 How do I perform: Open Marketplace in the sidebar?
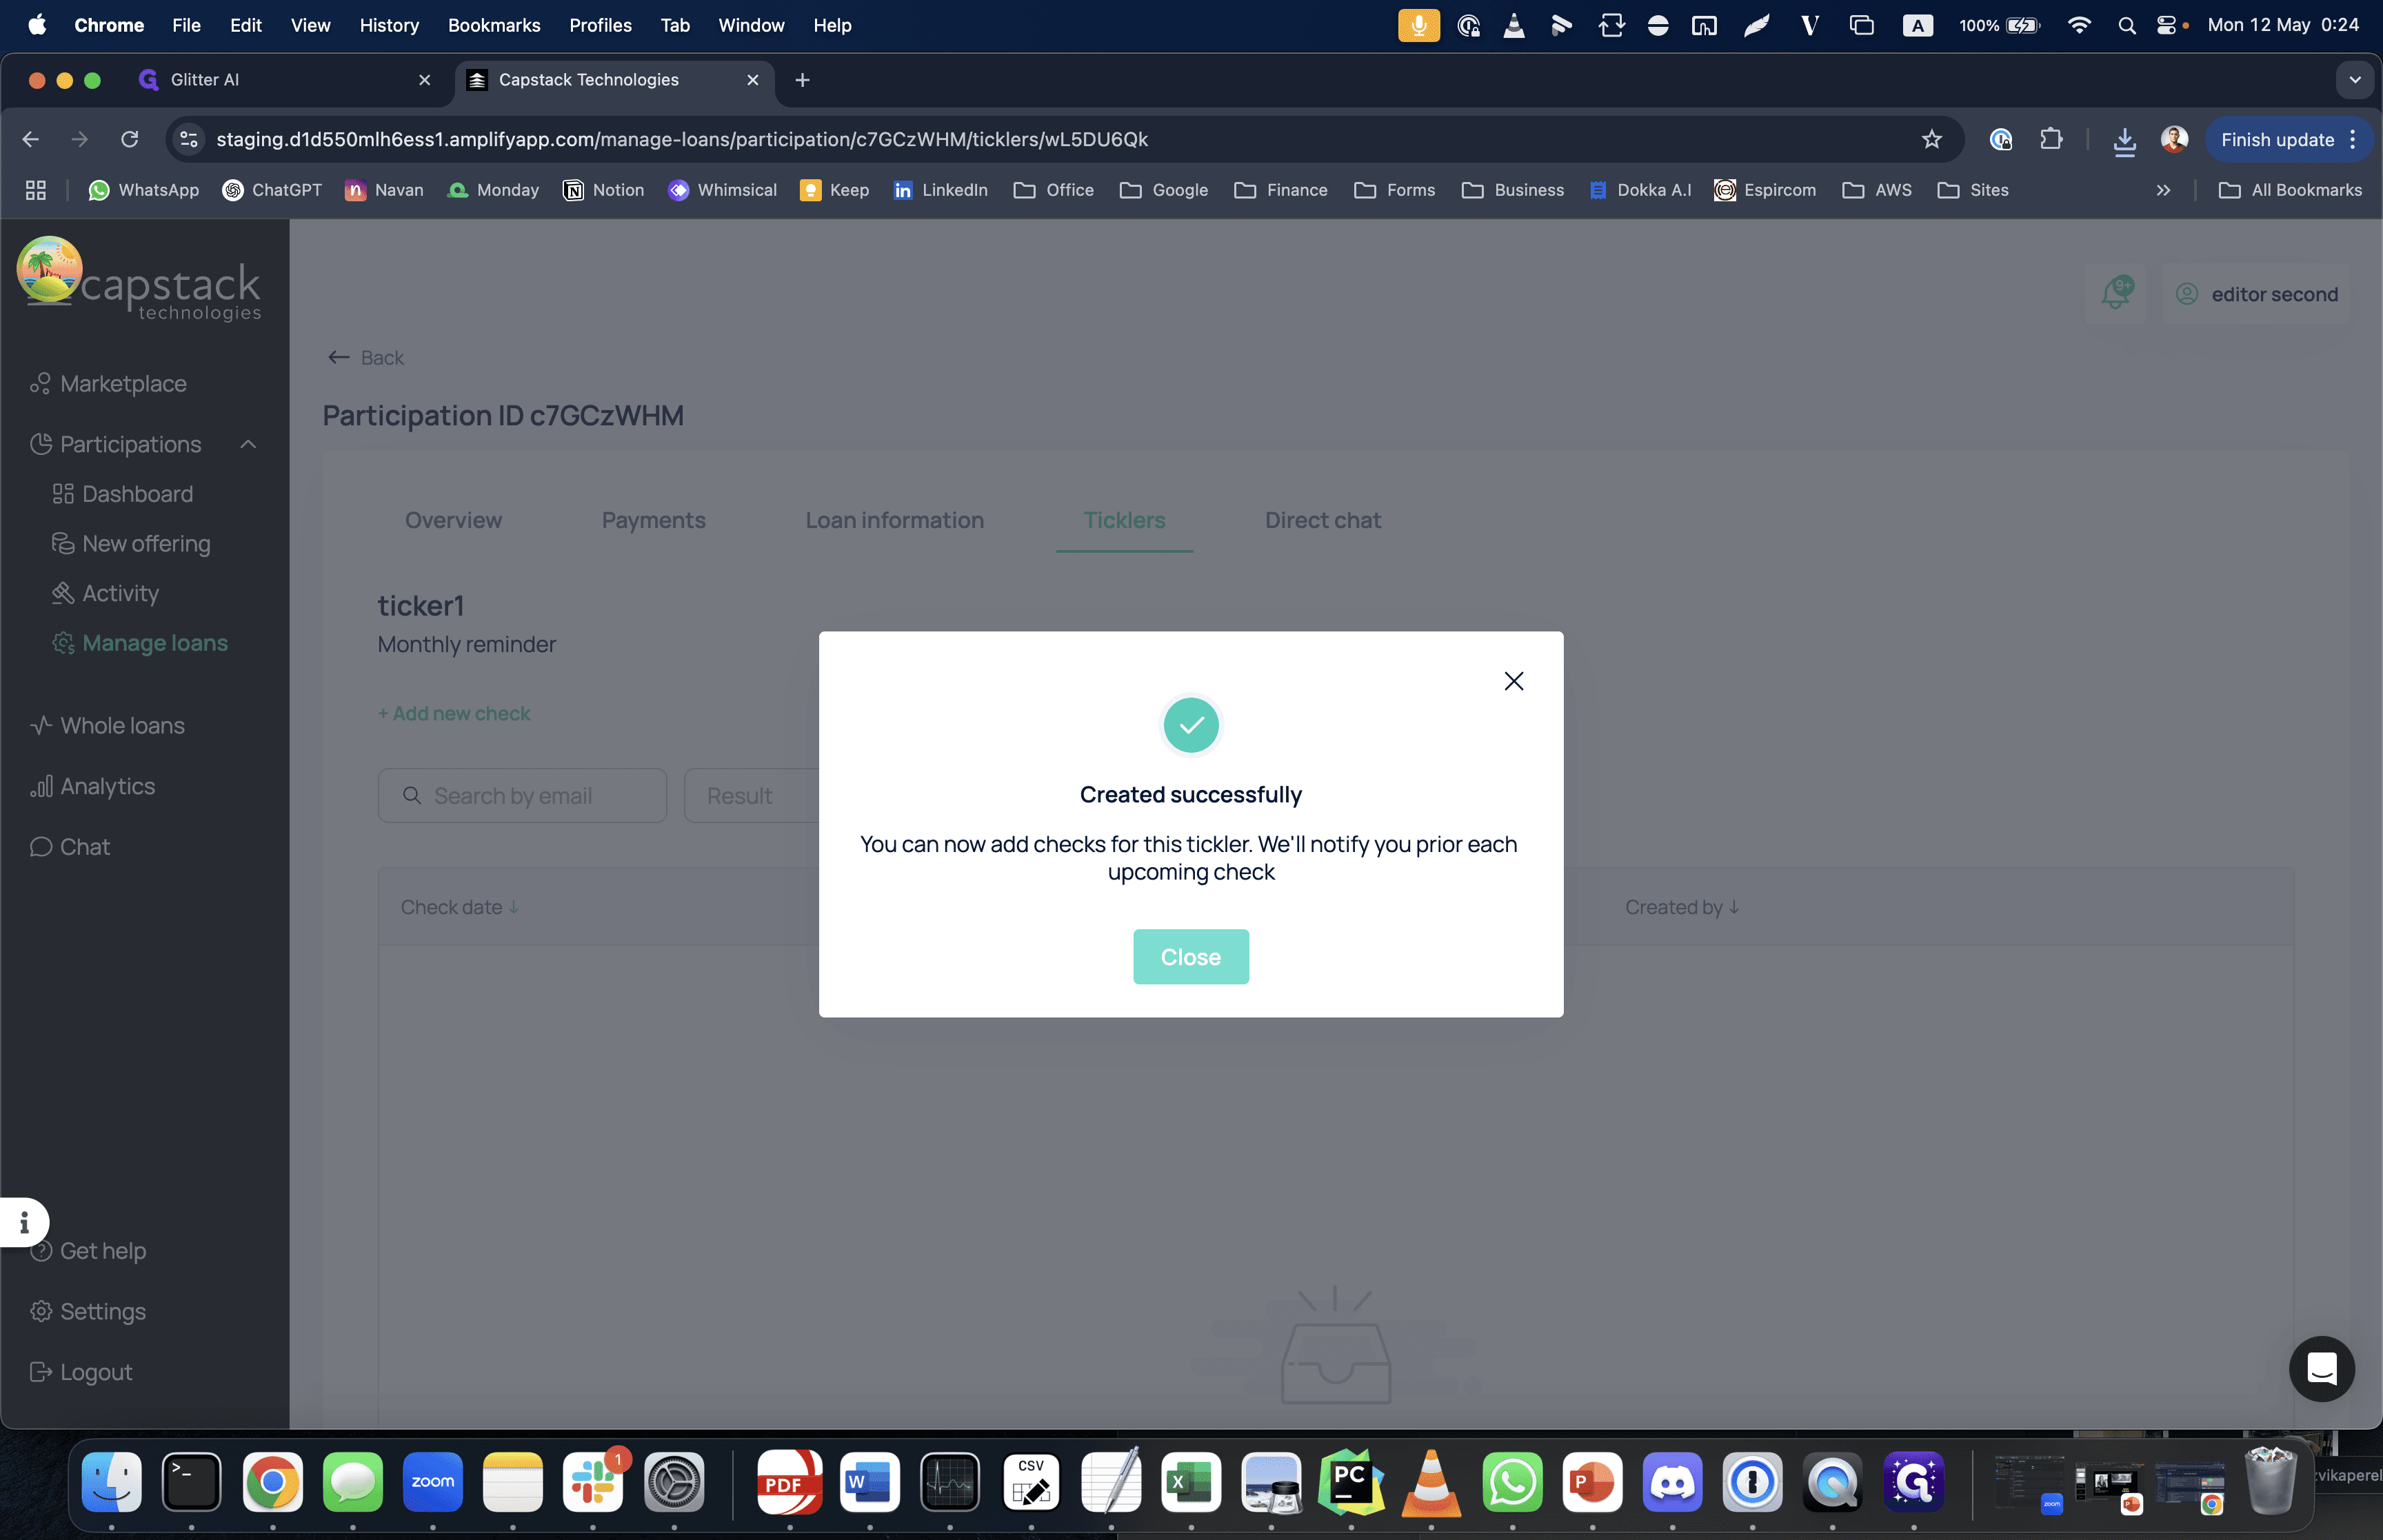(110, 384)
